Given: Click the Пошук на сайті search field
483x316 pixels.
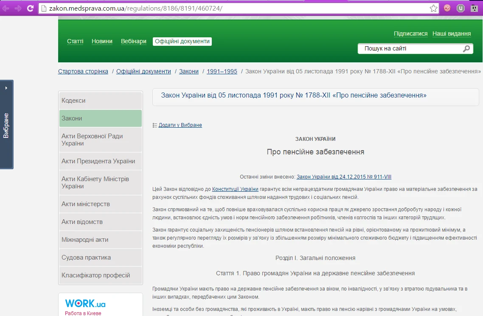Looking at the screenshot, I should pyautogui.click(x=410, y=49).
